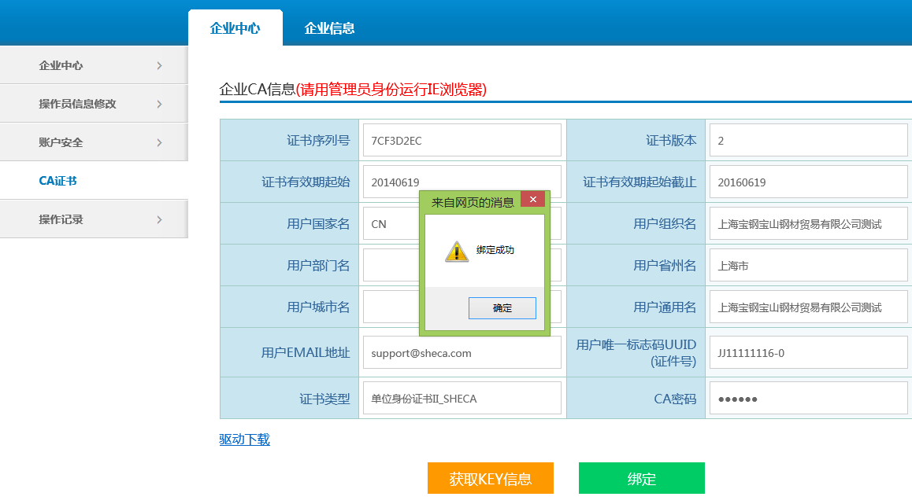
Task: Click the orange 获取KEY信息 button
Action: point(490,479)
